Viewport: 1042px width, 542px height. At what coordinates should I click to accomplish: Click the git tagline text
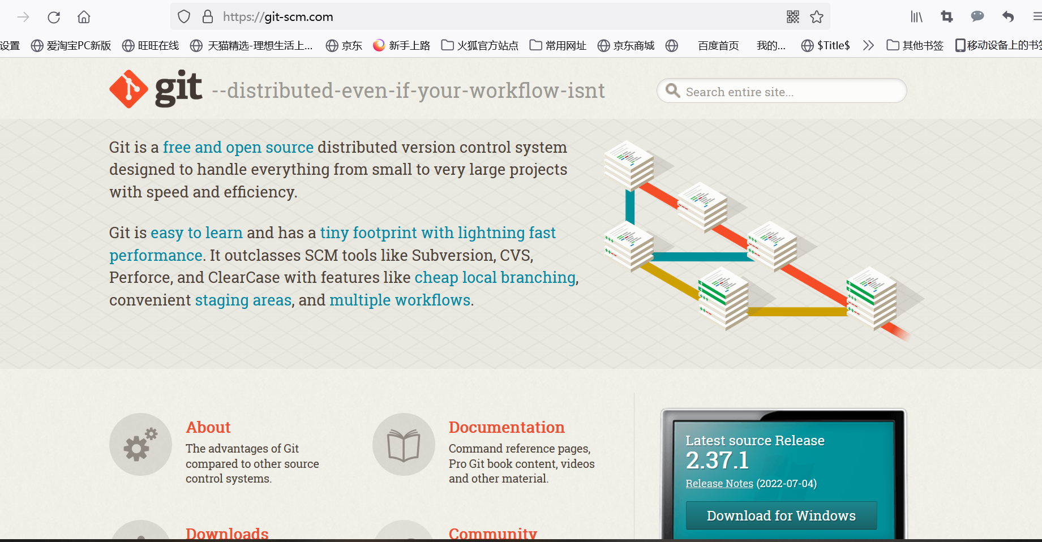(409, 91)
